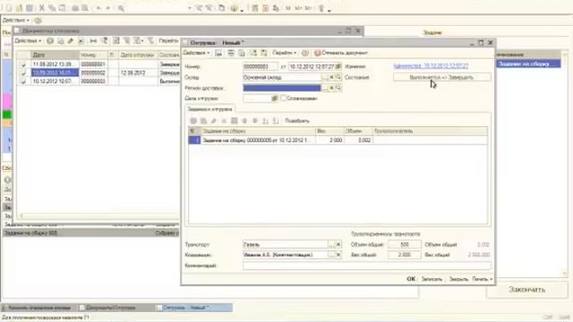Click the second icon in Отгрузка form toolbar
The image size is (573, 322).
231,54
